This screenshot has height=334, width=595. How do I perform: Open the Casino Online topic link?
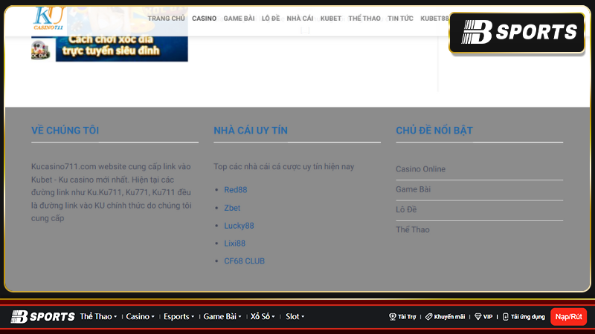[420, 169]
